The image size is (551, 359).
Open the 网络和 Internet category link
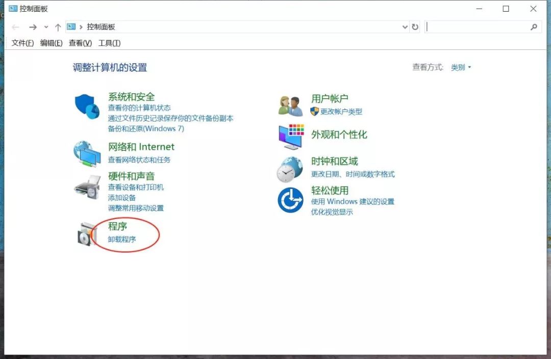[x=141, y=147]
